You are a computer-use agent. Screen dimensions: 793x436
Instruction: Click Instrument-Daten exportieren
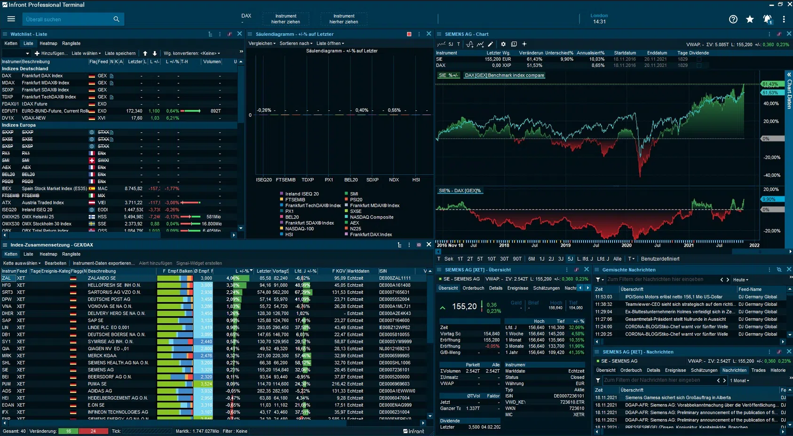(103, 263)
